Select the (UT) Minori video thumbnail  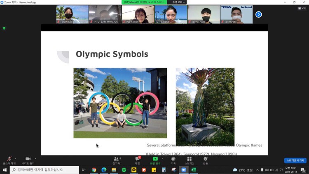tap(138, 14)
